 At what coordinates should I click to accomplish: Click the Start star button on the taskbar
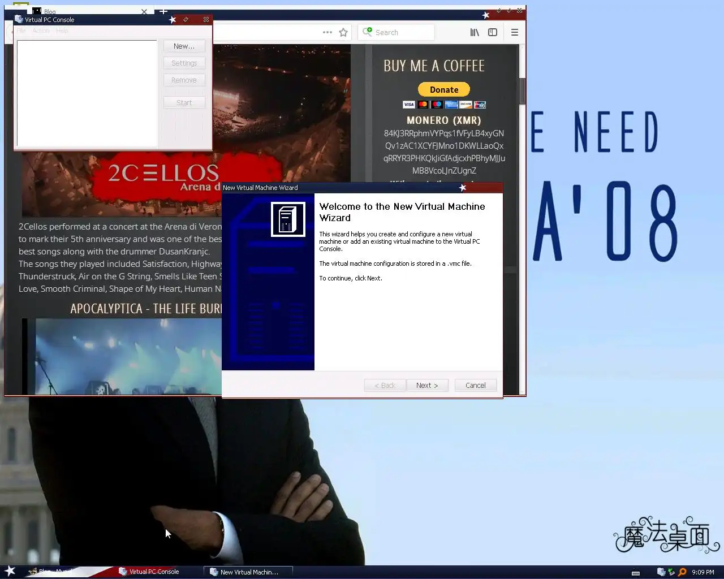[x=10, y=571]
